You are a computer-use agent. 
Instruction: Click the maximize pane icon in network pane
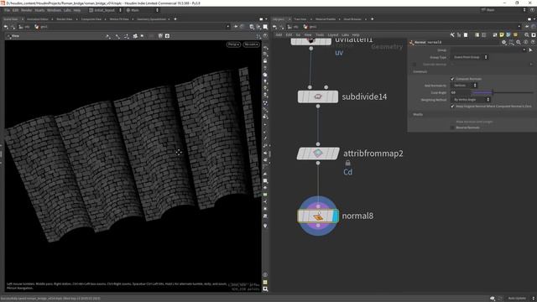coord(529,19)
